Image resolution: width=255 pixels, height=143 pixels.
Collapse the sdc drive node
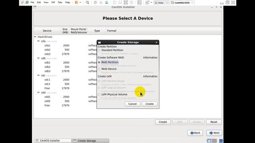39,75
